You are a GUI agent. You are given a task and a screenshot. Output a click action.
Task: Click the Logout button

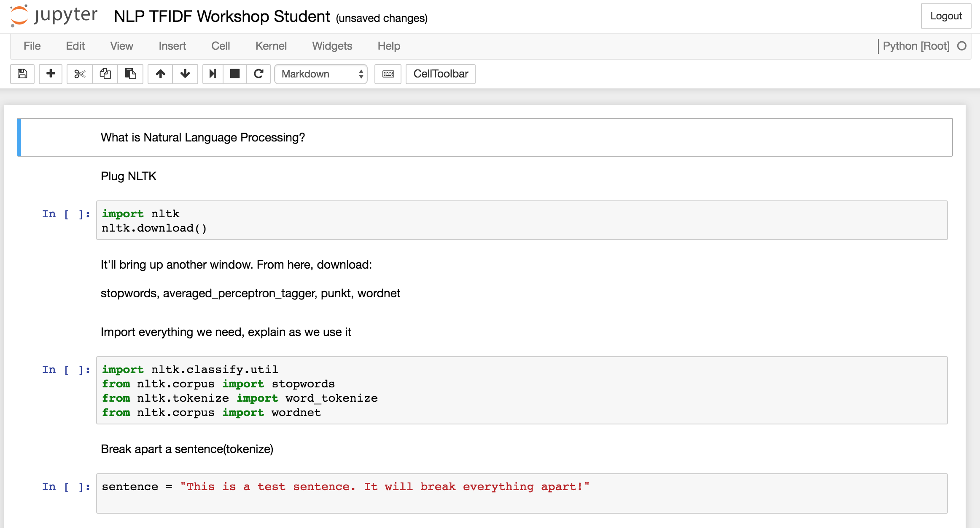(946, 16)
